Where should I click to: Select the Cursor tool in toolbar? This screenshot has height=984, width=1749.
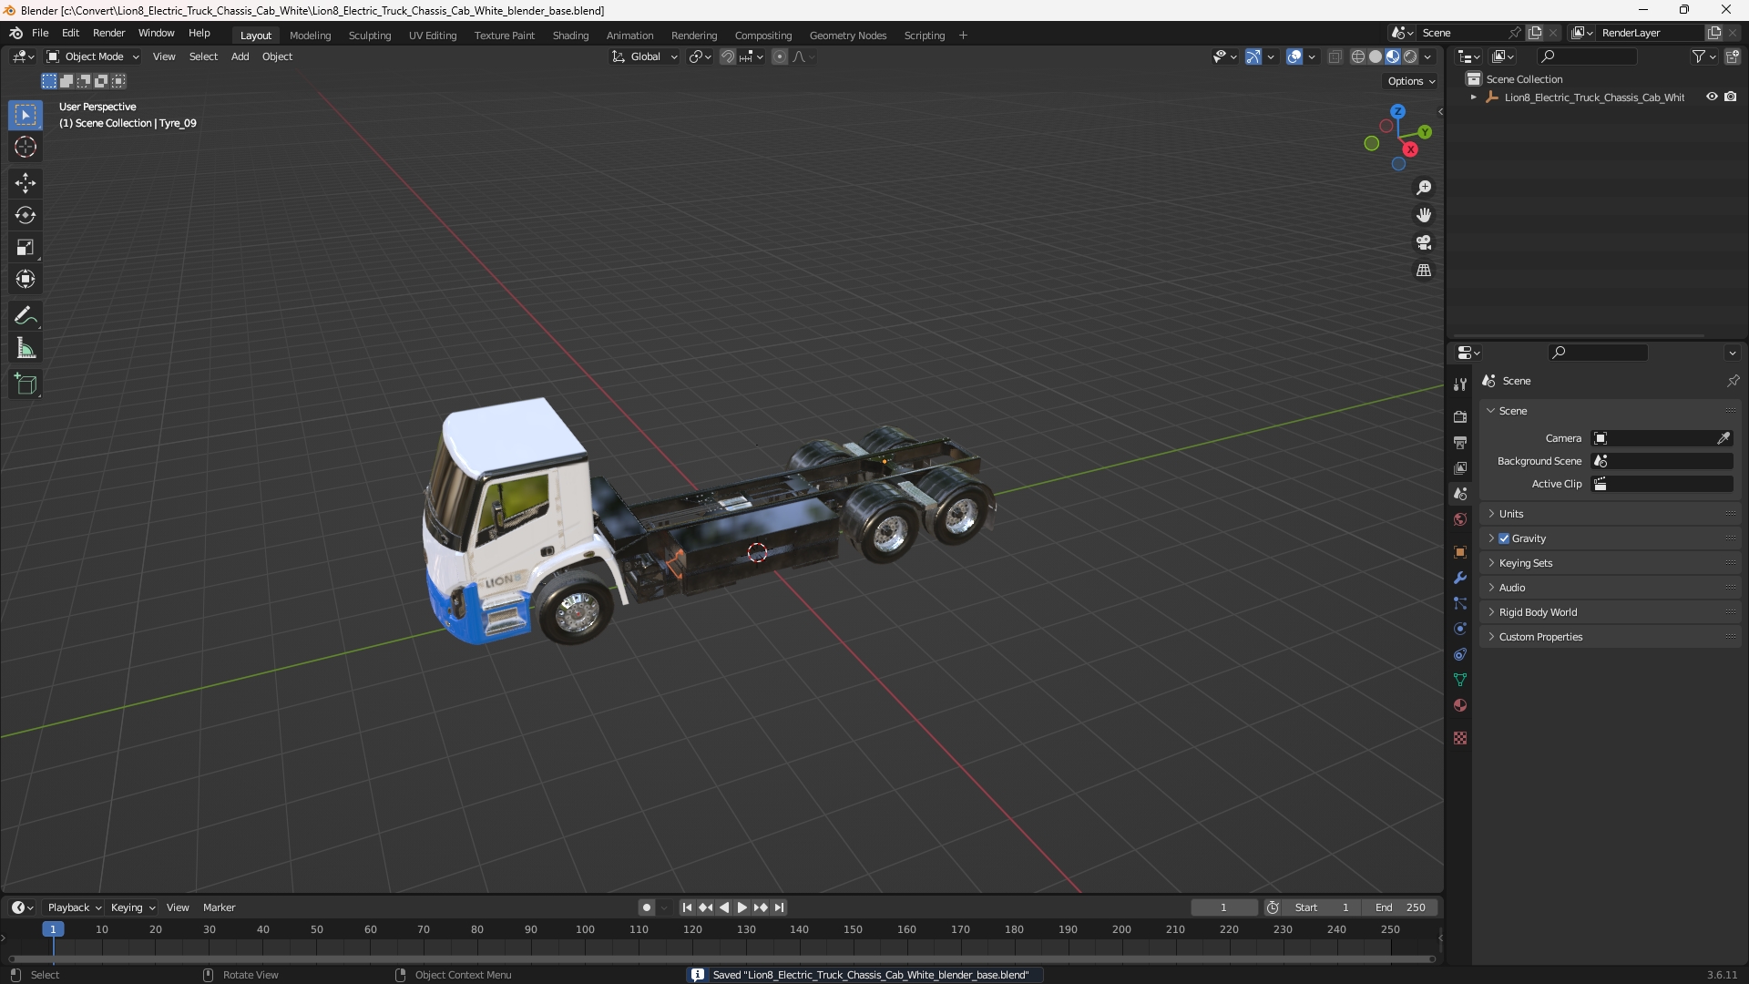pos(26,147)
